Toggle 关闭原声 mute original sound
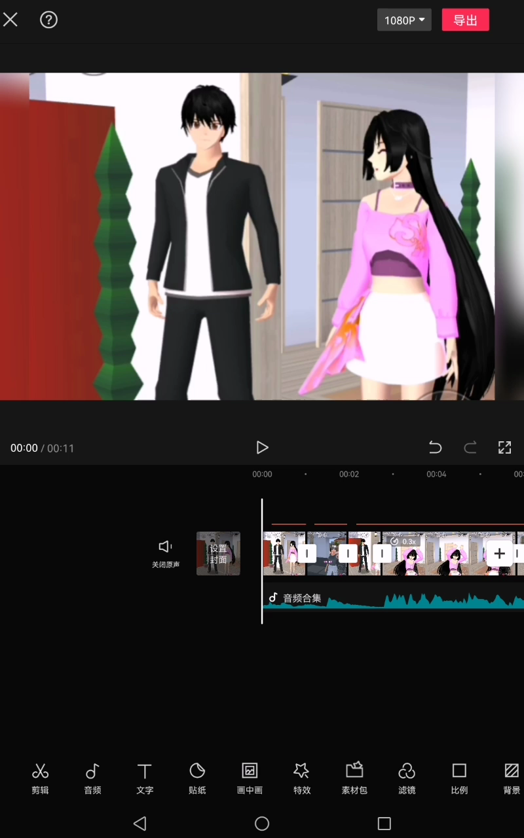 pos(165,553)
